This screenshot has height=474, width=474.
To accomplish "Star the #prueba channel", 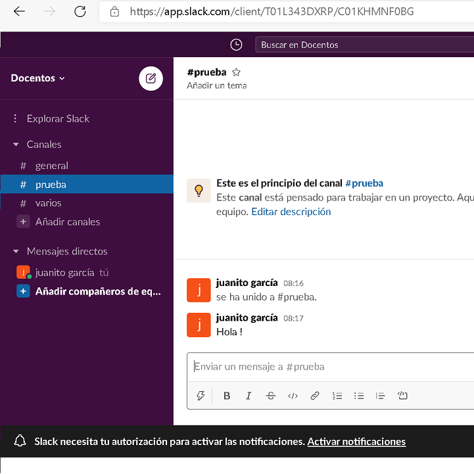I will 236,72.
